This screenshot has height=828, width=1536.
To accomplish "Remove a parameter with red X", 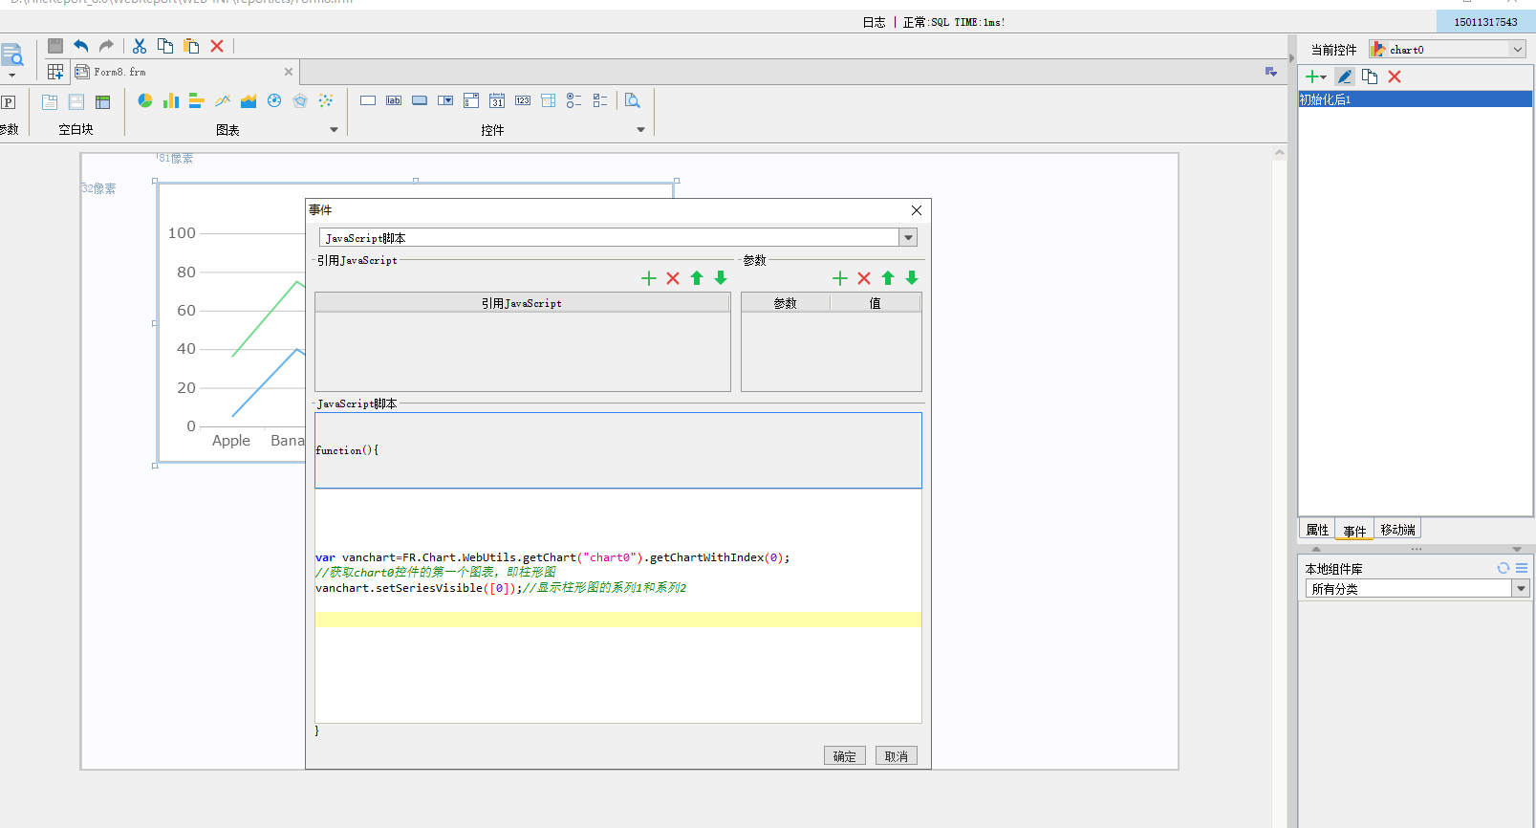I will click(x=864, y=278).
